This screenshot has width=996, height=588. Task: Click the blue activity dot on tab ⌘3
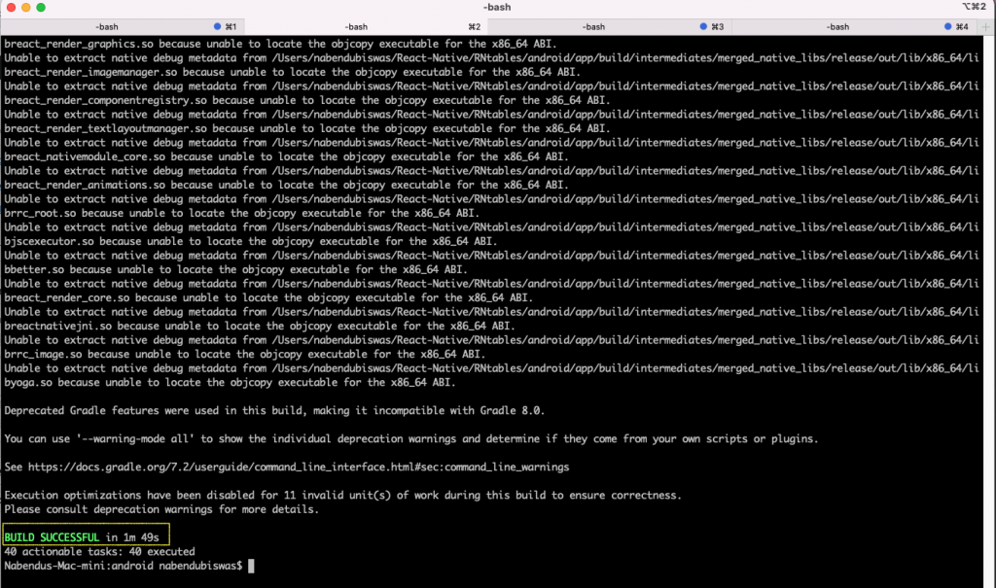click(703, 26)
